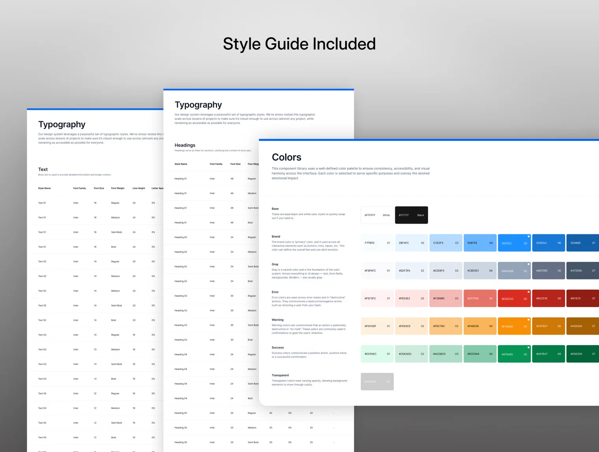The width and height of the screenshot is (599, 452).
Task: Click "Line Height" column header on Text page
Action: 139,188
